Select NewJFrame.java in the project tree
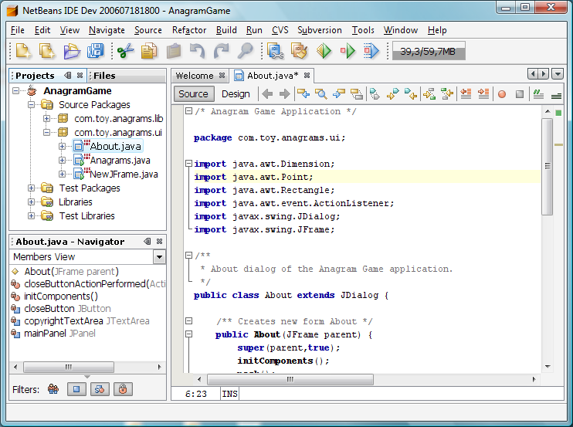Image resolution: width=573 pixels, height=427 pixels. coord(124,174)
